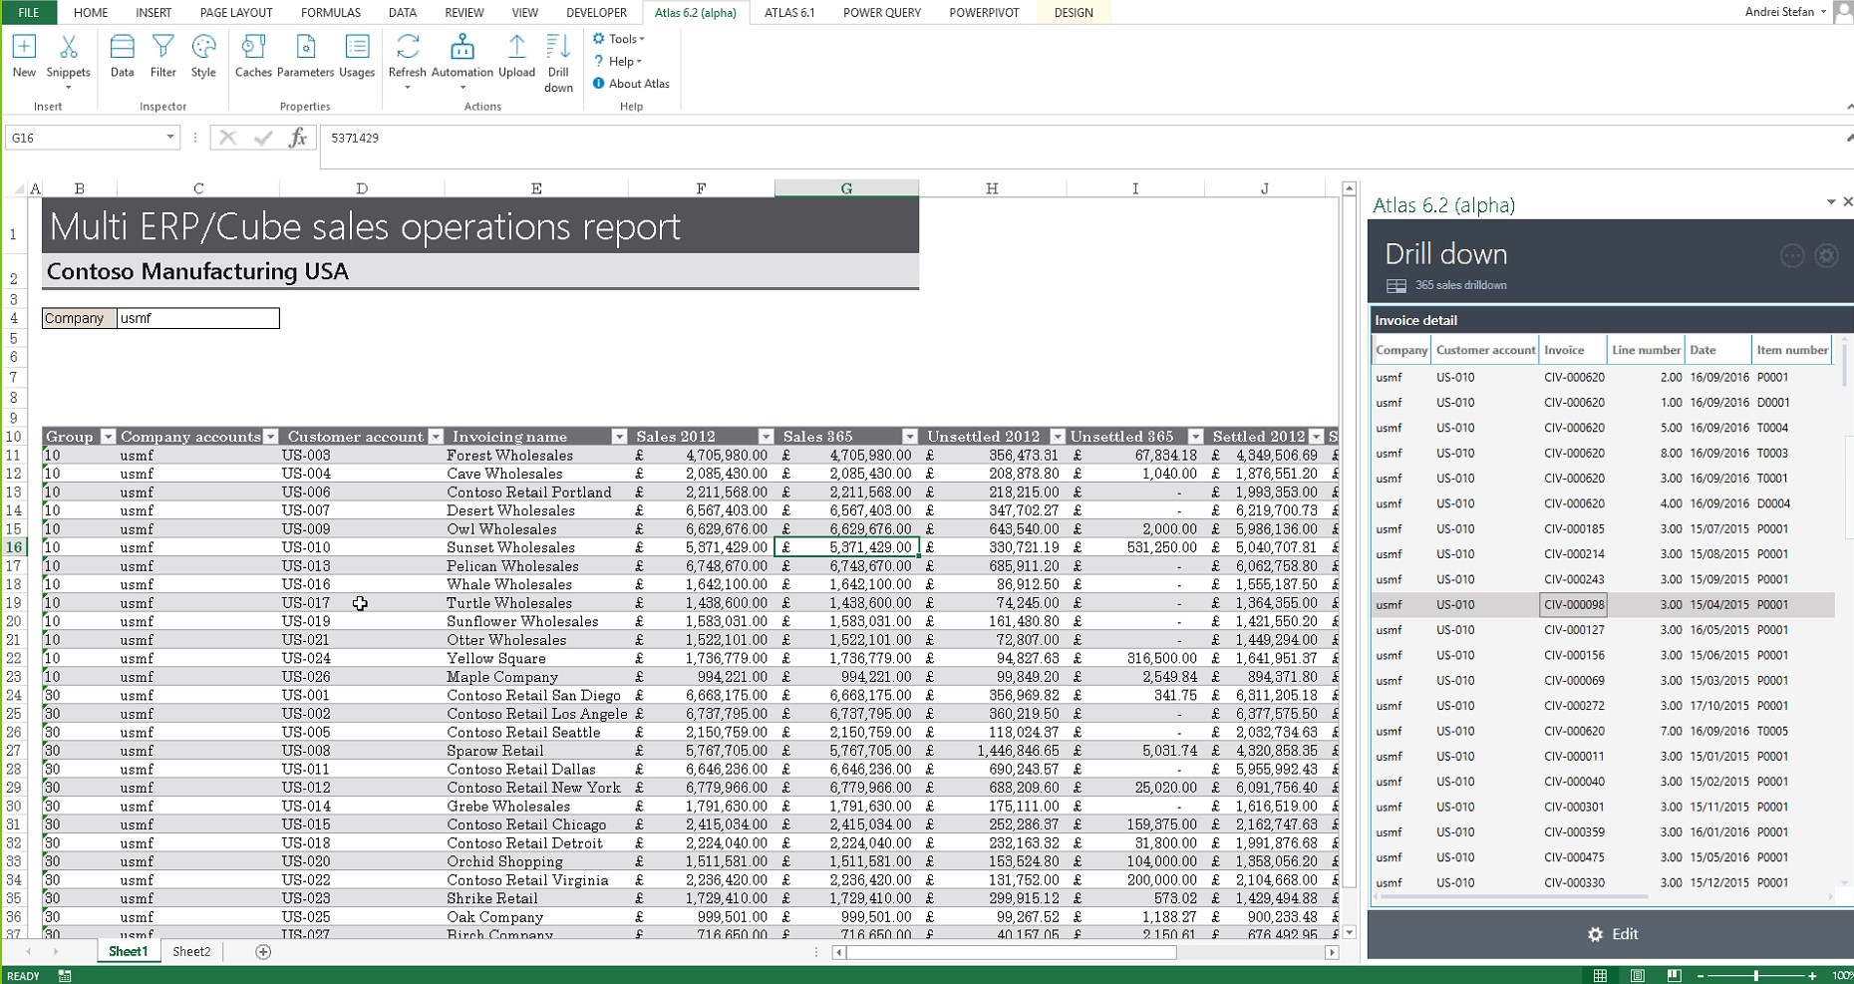1854x984 pixels.
Task: Click the macro recording icon in status bar
Action: click(65, 976)
